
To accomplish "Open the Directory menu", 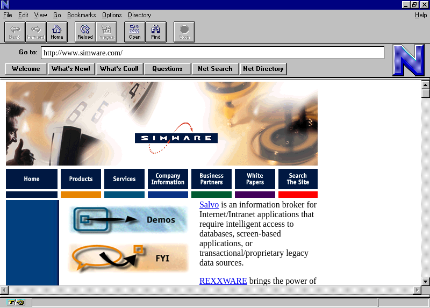I will (139, 15).
